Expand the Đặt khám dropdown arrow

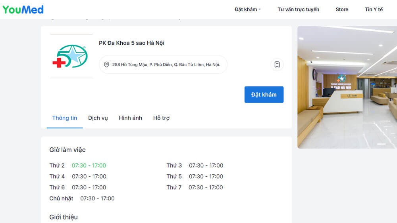coord(260,10)
